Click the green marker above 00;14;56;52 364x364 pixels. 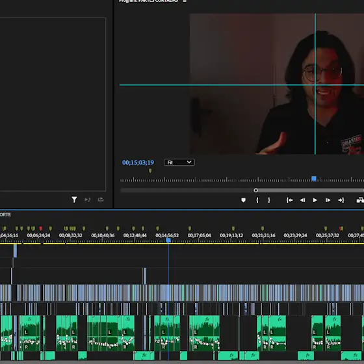coord(157,228)
